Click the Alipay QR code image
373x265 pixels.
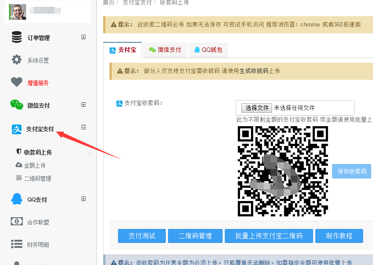coord(283,171)
